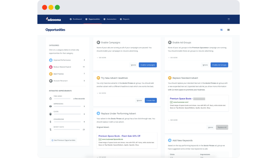Screen dimensions: 277x158
Task: Filter by Account Structure category
Action: pos(67,81)
